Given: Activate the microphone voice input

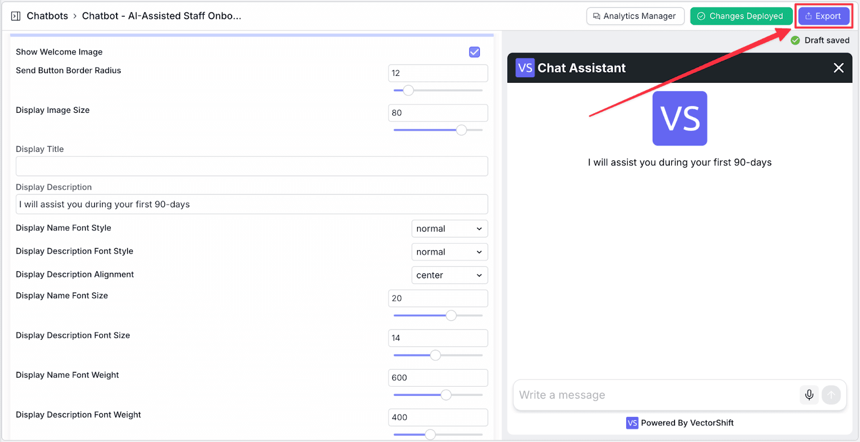Looking at the screenshot, I should pos(809,395).
